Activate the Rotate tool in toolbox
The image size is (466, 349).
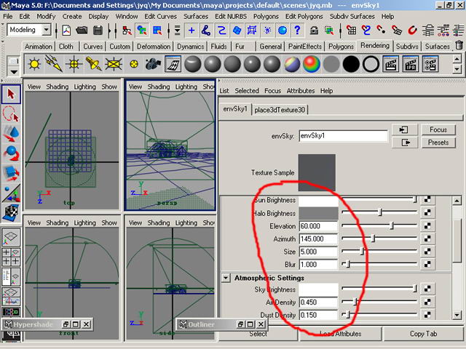pos(11,153)
